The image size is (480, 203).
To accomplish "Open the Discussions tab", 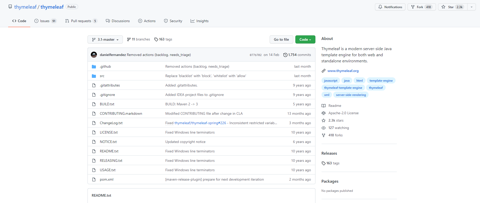I will [118, 21].
